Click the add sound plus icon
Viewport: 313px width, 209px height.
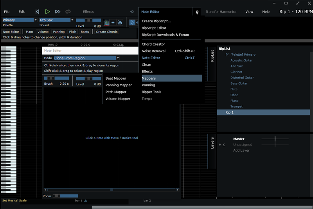(113, 23)
